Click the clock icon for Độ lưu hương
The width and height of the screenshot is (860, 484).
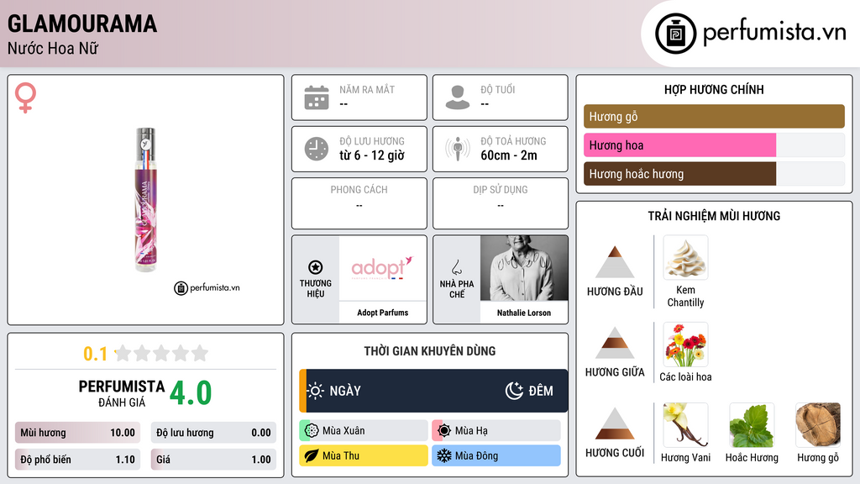tap(317, 149)
